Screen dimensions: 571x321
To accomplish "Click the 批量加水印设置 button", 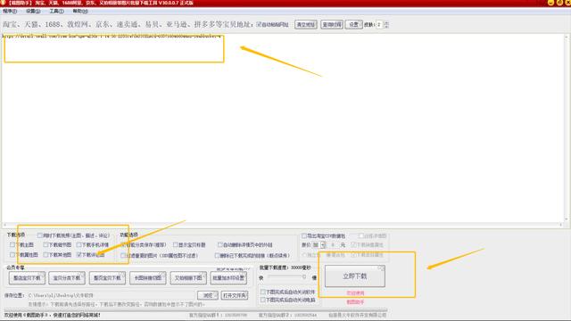I will pyautogui.click(x=228, y=278).
